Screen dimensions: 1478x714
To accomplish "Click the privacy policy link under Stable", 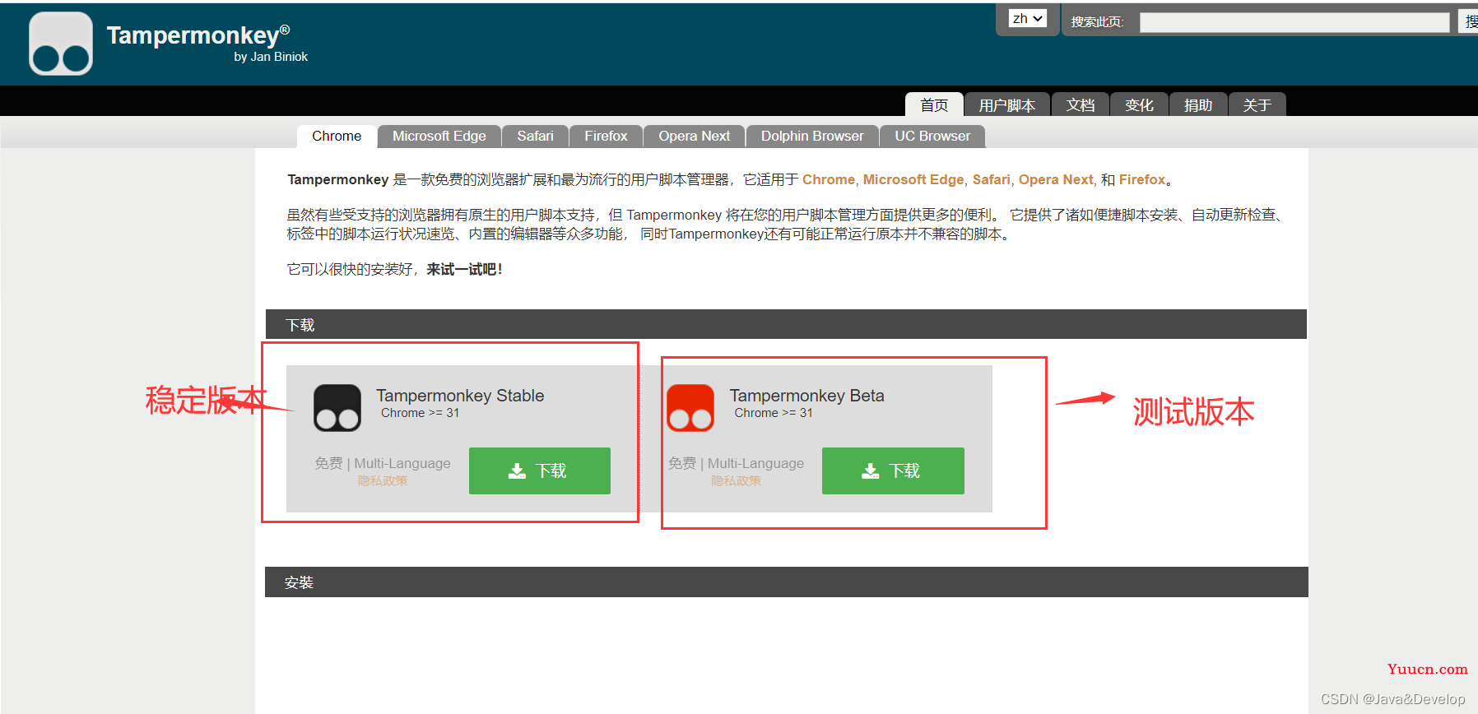I will (383, 481).
